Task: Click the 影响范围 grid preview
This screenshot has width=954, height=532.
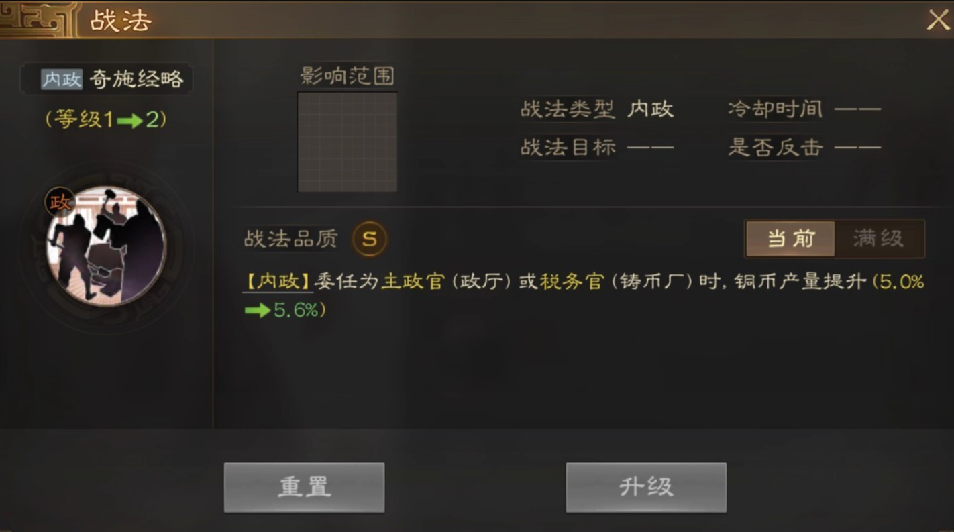Action: pos(348,142)
